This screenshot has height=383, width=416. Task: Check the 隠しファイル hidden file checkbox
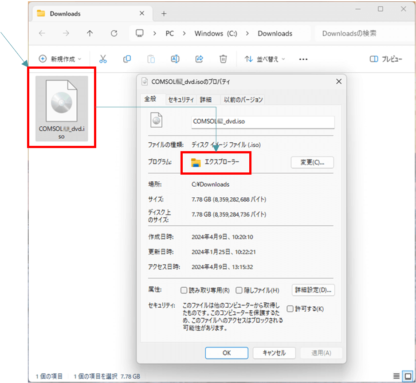click(239, 290)
